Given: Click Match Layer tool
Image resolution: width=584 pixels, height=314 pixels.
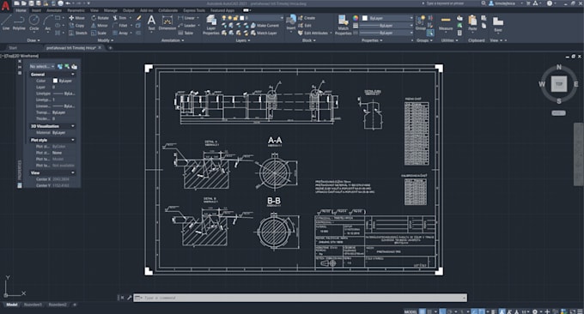Looking at the screenshot, I should pos(264,33).
